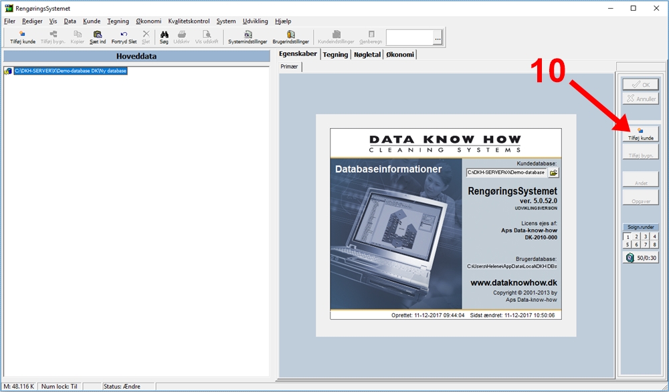The height and width of the screenshot is (392, 669).
Task: Open the Udvikling menu
Action: [255, 21]
